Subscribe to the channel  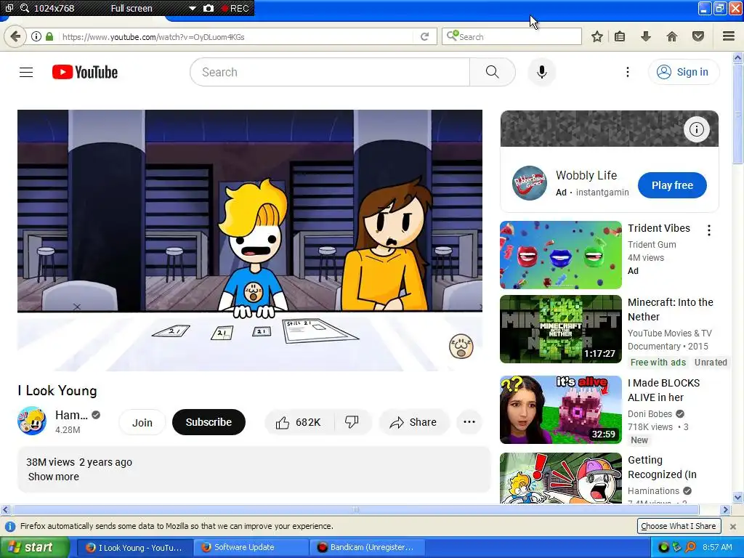click(x=209, y=422)
